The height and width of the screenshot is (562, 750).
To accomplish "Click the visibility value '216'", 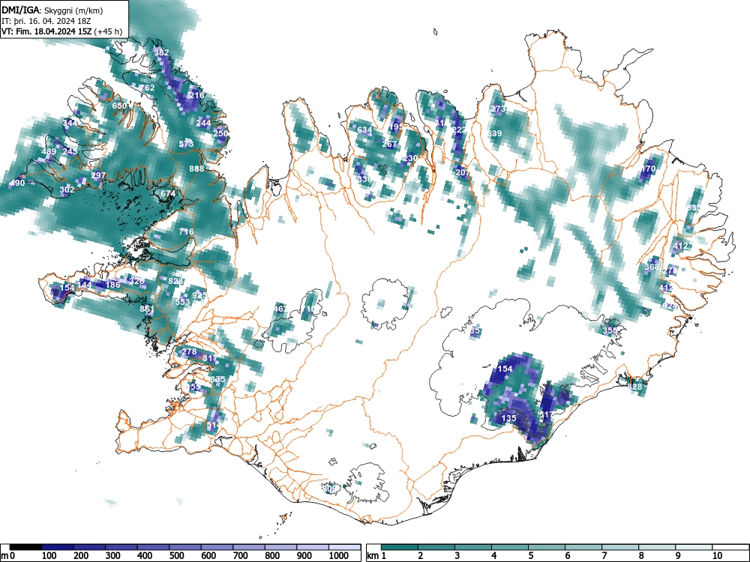I will coord(196,95).
